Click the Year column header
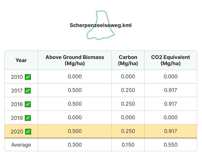Screen dimensions: 202x153 [21, 60]
